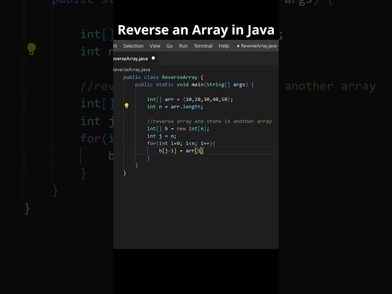Click the line 'int n = arr.length;'
Viewport: 392px width, 294px height.
tap(175, 107)
